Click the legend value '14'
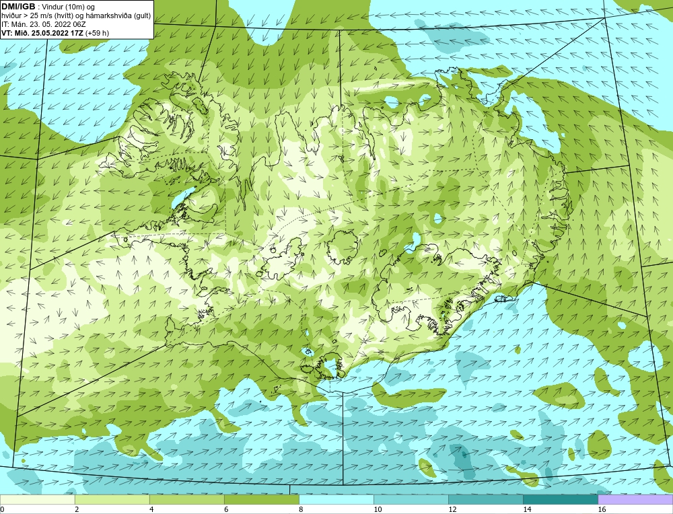Viewport: 673px width, 514px height. 527,509
